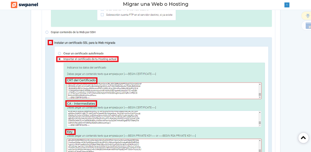Click the down arrow of CA Intermediates scrollbar
This screenshot has width=311, height=152.
coord(260,125)
